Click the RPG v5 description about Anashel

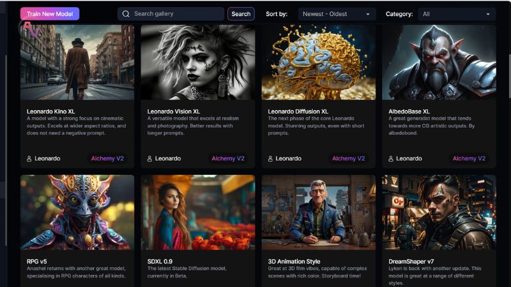point(76,272)
